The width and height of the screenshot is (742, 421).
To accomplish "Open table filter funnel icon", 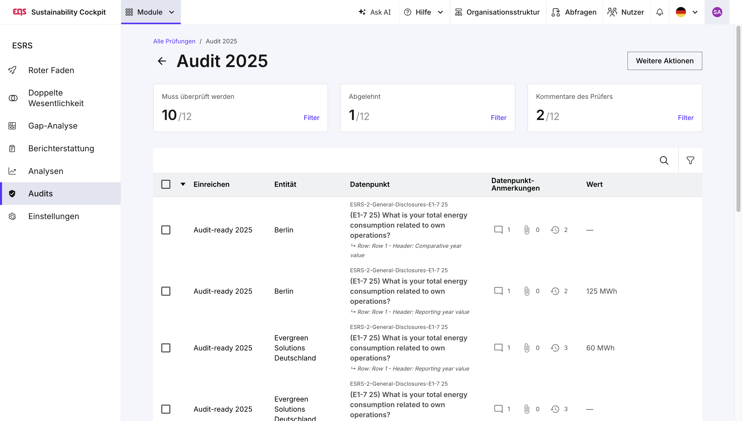I will (x=690, y=161).
